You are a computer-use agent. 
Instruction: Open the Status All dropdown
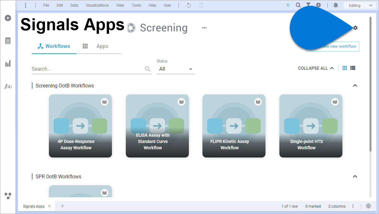point(176,69)
